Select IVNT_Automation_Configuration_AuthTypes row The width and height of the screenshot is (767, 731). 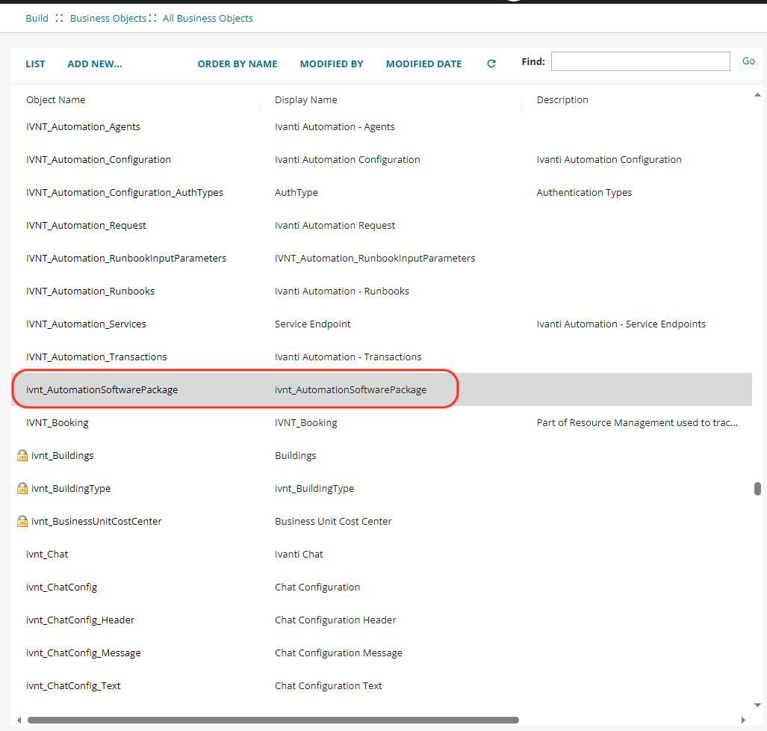pyautogui.click(x=381, y=192)
